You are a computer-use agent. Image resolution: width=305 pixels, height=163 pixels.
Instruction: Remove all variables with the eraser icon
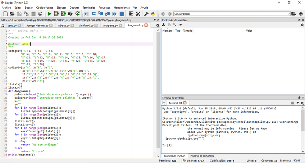click(x=180, y=25)
